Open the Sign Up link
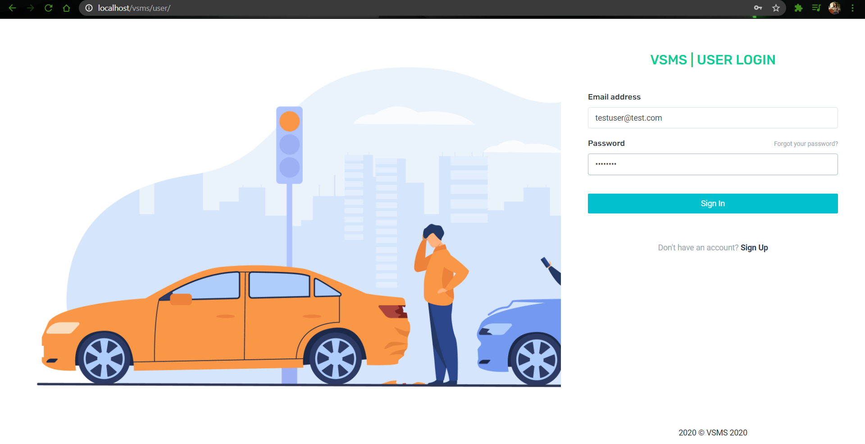 [x=754, y=247]
